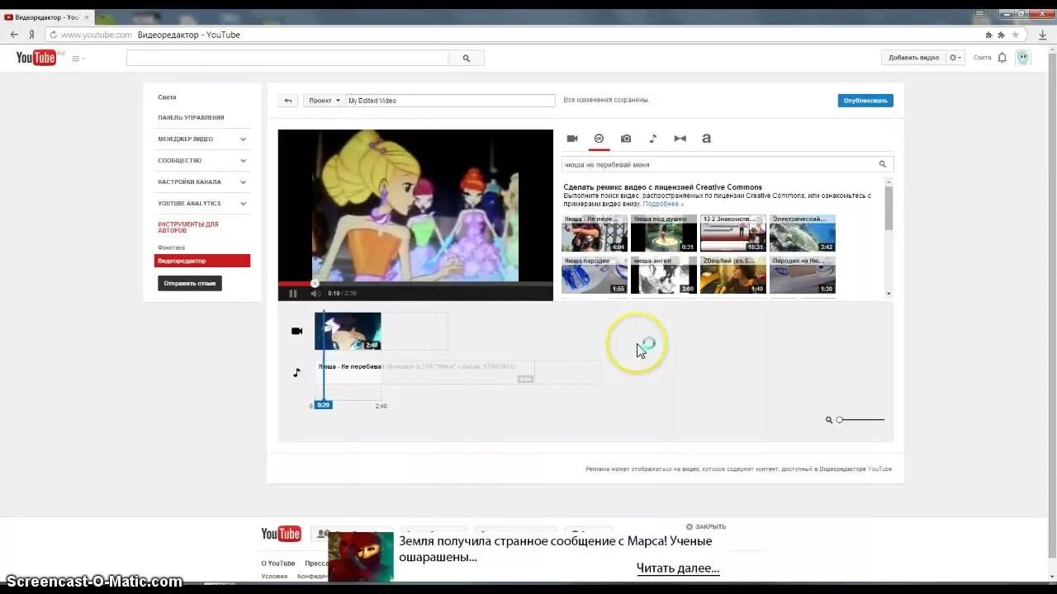Open the transitions bow-tie icon

pos(680,139)
